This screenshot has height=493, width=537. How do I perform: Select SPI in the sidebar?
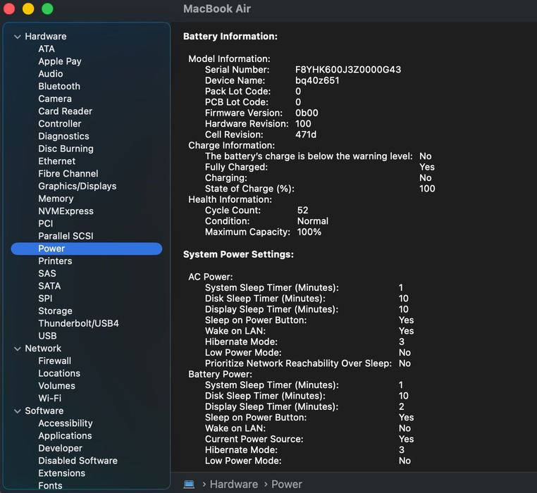(46, 299)
